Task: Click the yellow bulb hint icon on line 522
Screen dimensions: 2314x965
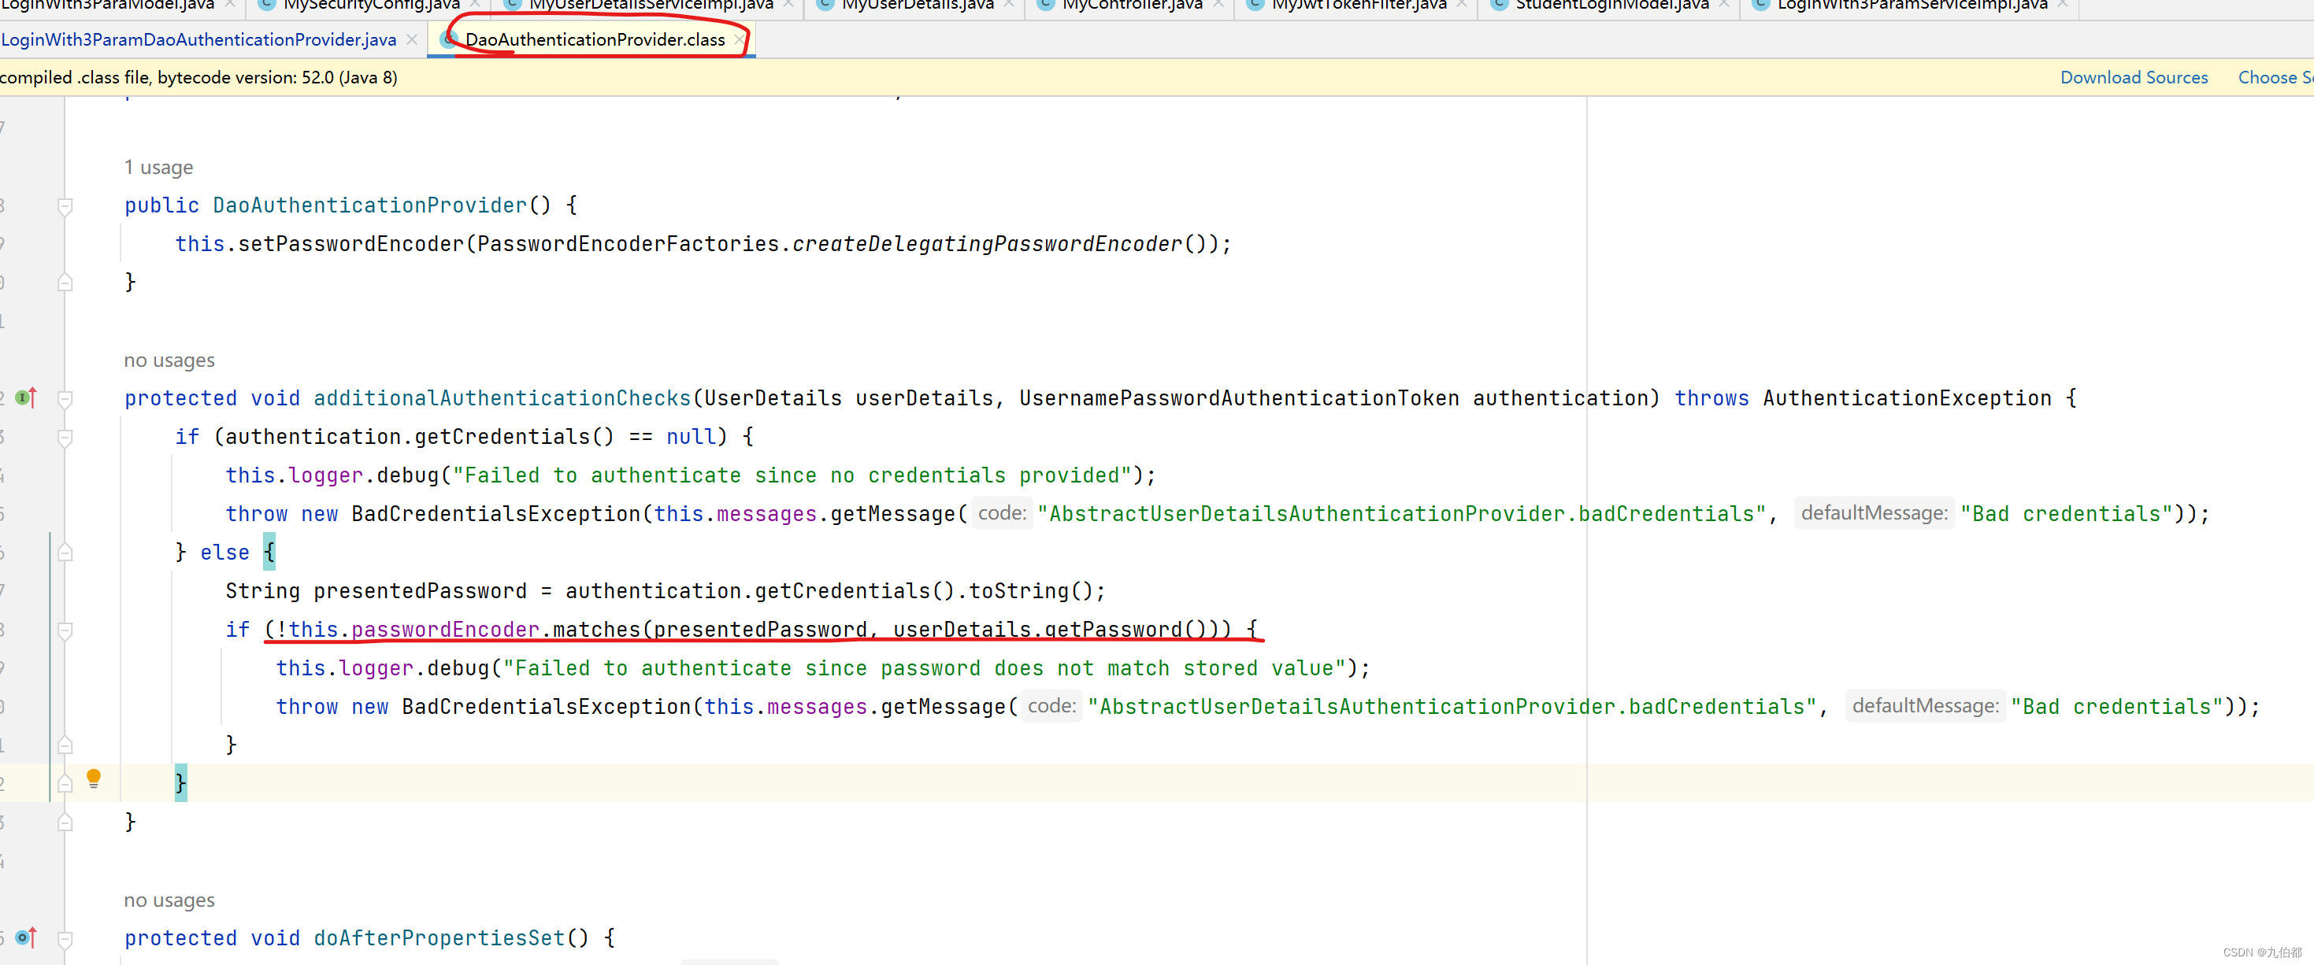Action: pos(91,779)
